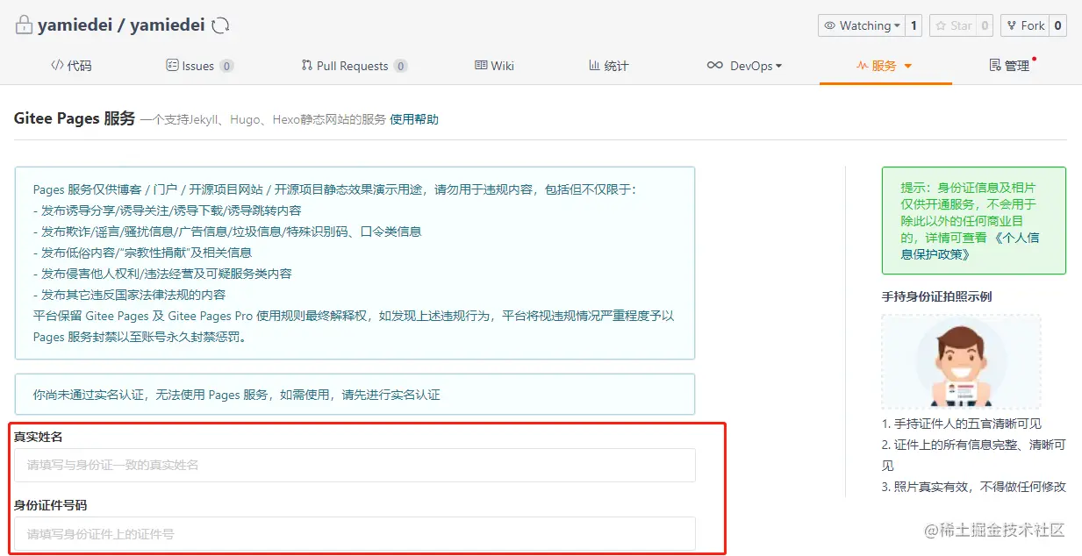Click the yamiedei repository name link
1082x556 pixels.
168,25
